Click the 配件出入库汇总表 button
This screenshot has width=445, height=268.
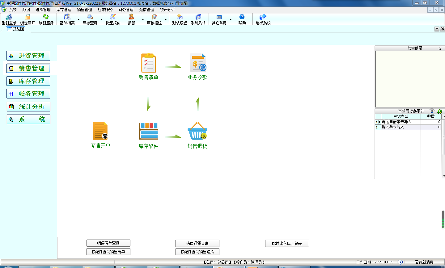point(287,243)
